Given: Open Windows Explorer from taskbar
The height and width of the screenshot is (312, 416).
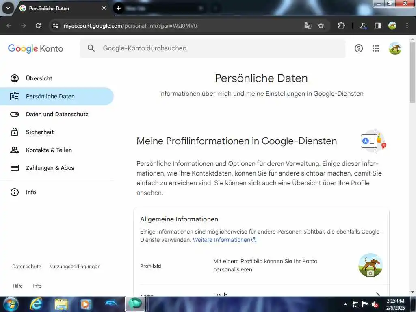Looking at the screenshot, I should (x=61, y=304).
